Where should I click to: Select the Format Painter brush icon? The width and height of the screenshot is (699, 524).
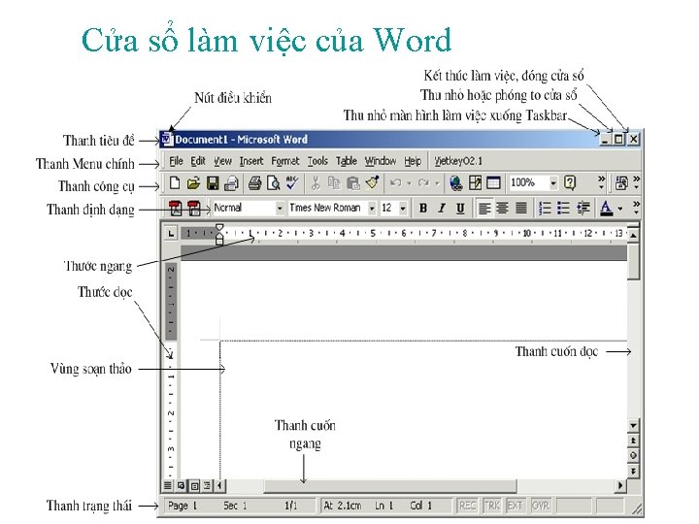(372, 182)
